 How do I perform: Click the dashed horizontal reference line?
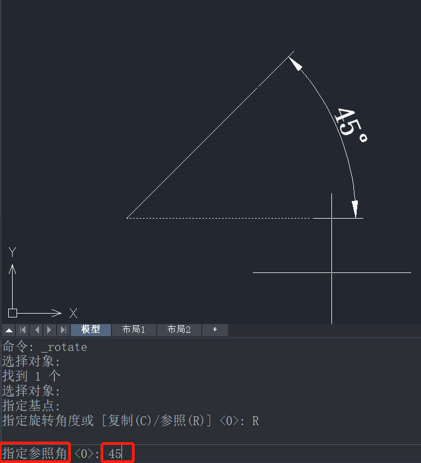219,218
